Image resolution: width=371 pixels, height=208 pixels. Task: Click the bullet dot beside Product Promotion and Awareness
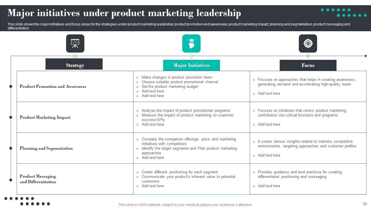(11, 86)
